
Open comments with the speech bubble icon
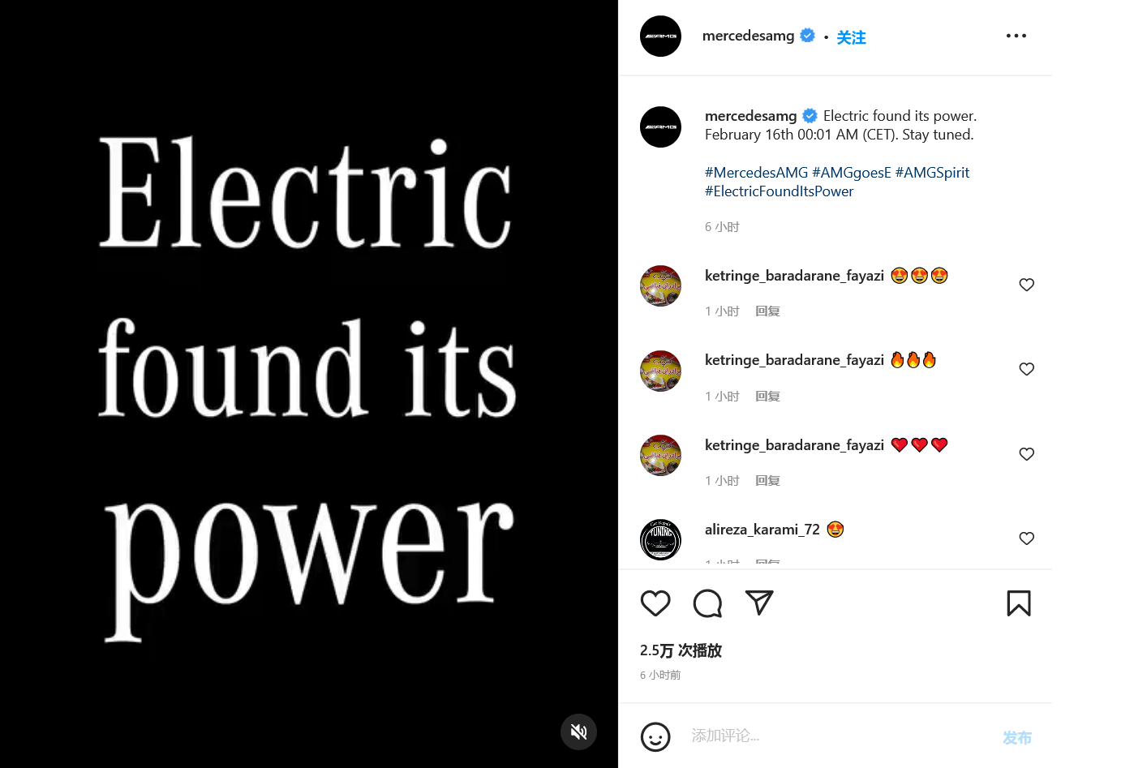[x=707, y=603]
